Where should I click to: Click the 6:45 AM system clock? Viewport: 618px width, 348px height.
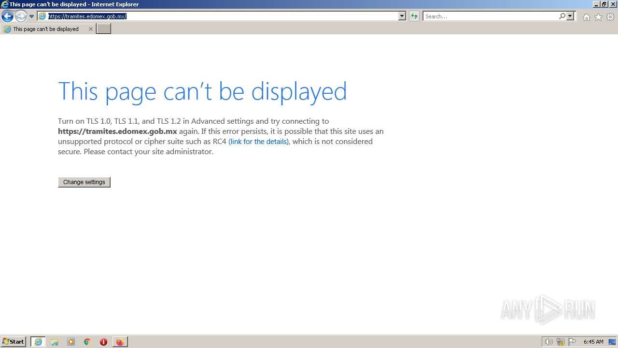[593, 342]
